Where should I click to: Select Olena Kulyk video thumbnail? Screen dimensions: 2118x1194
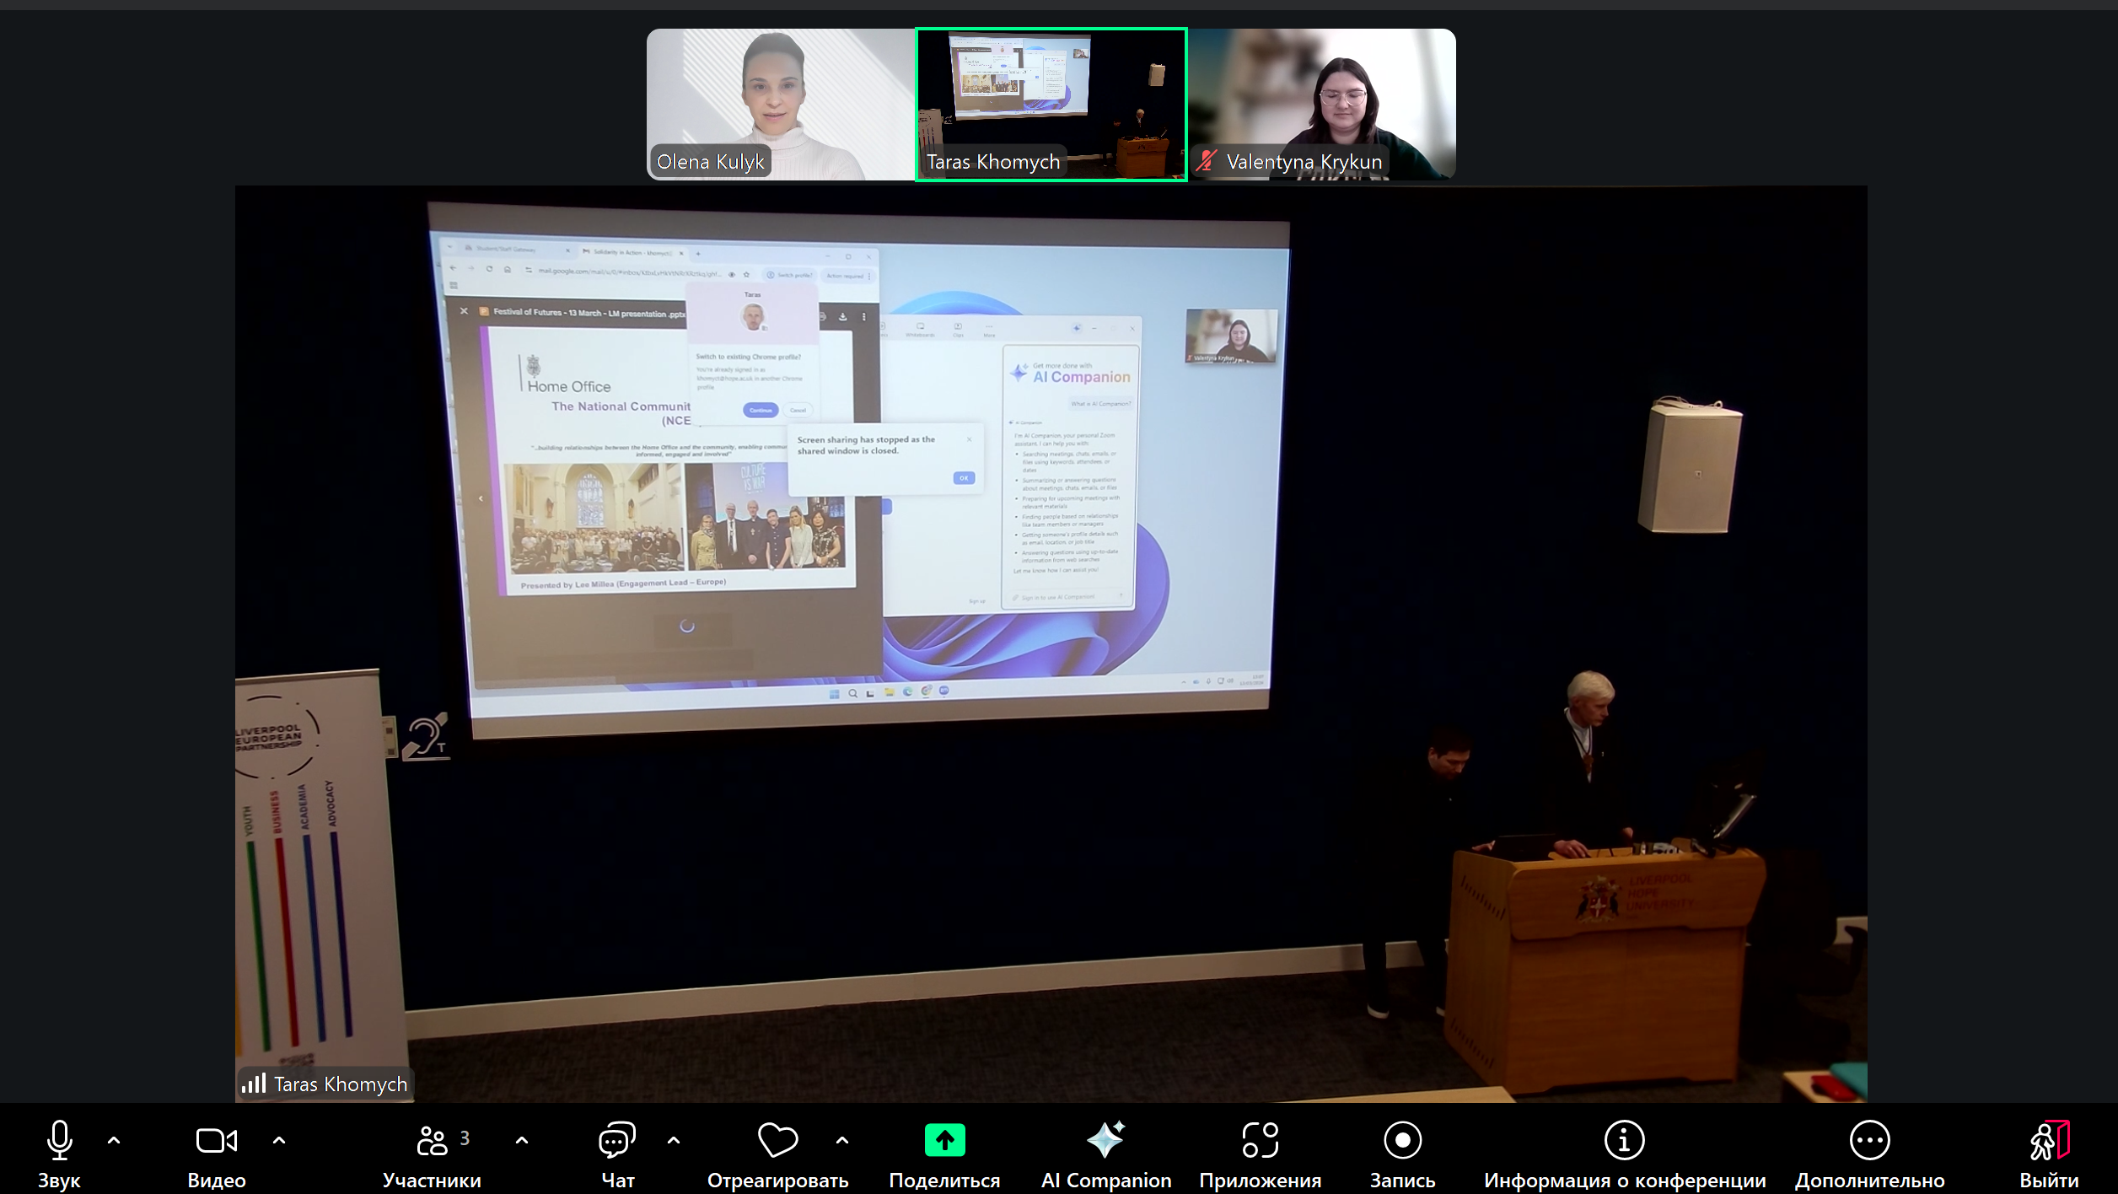(x=780, y=104)
